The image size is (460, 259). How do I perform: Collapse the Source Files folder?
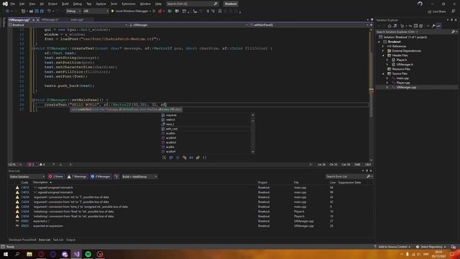point(383,73)
